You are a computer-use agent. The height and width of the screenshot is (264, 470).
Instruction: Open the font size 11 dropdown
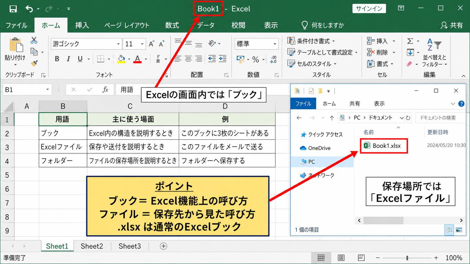[142, 44]
